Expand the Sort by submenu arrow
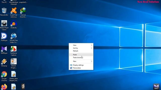This screenshot has width=161, height=90. (92, 48)
